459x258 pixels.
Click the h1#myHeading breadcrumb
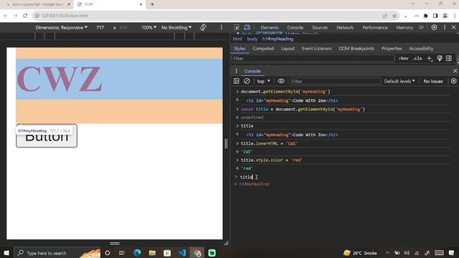[x=278, y=39]
